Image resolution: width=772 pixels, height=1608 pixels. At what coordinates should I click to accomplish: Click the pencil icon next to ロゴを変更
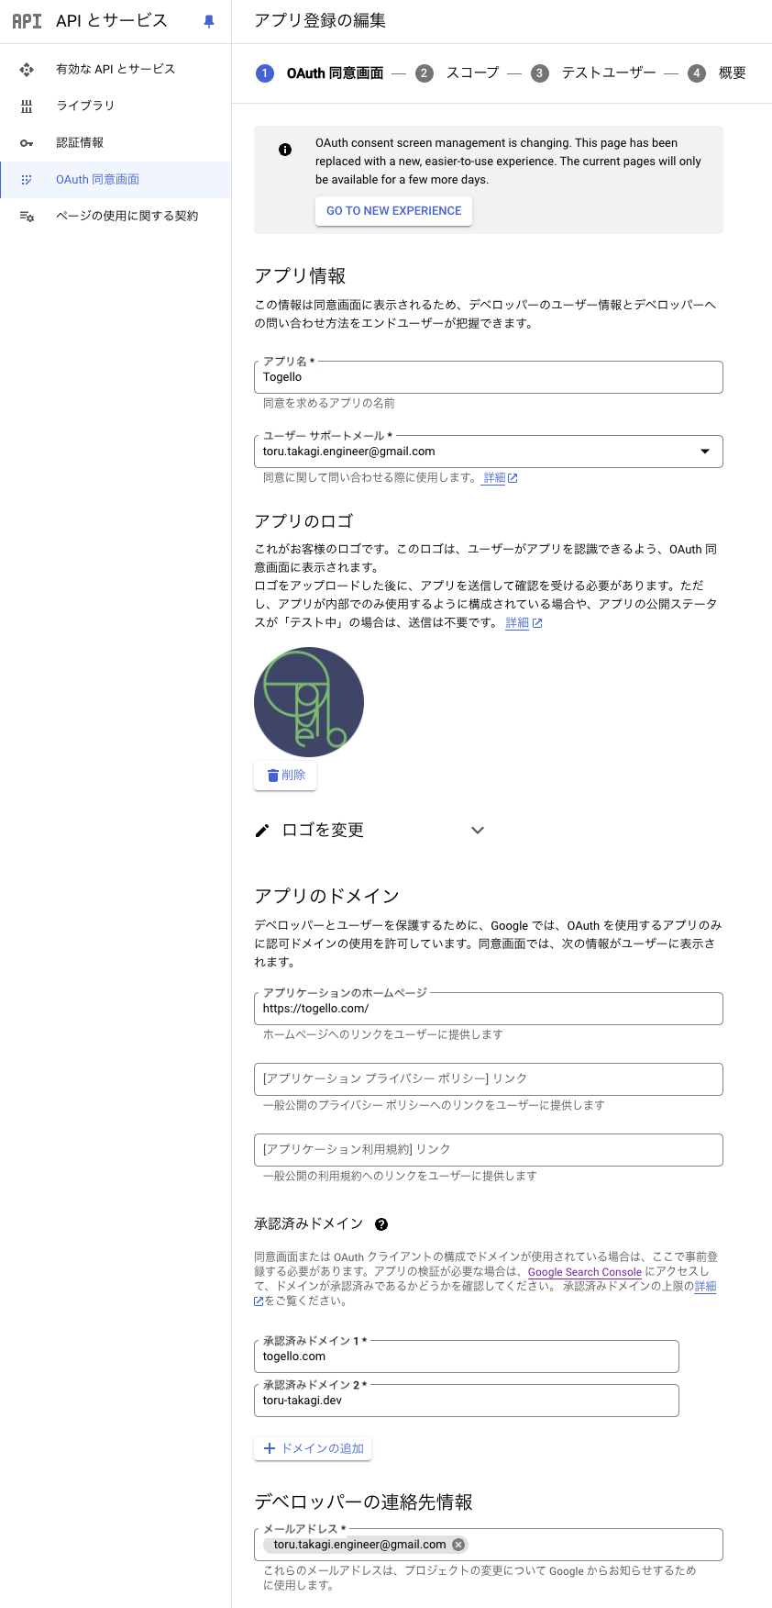(262, 831)
